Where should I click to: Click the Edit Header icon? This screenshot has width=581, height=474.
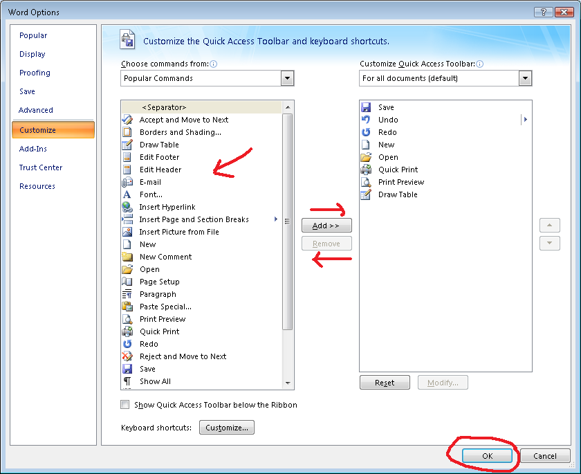tap(127, 170)
